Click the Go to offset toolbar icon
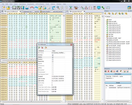 pos(54,8)
